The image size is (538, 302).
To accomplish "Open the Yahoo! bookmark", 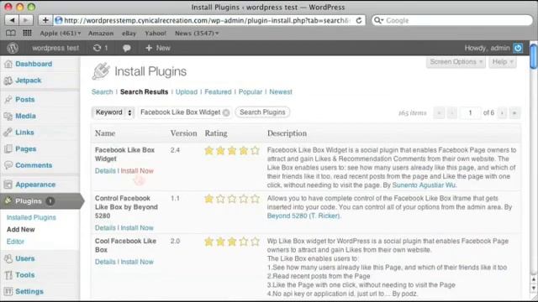I will (x=155, y=34).
